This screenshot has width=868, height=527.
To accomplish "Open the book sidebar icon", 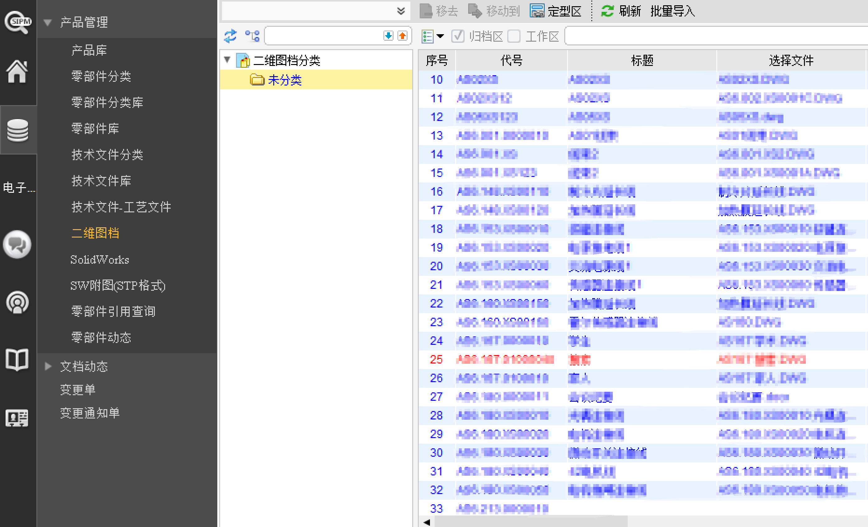I will pyautogui.click(x=17, y=360).
